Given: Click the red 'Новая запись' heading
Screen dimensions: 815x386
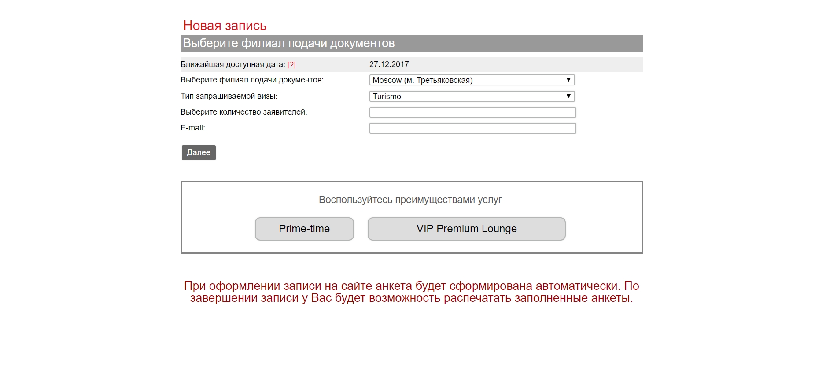Looking at the screenshot, I should point(225,26).
